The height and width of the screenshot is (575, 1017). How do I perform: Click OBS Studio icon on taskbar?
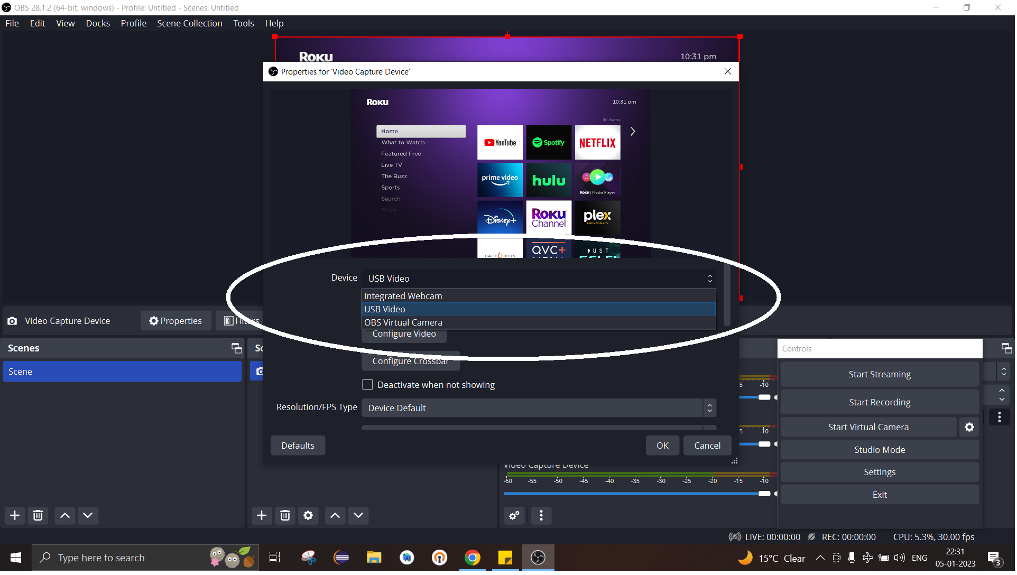coord(539,559)
